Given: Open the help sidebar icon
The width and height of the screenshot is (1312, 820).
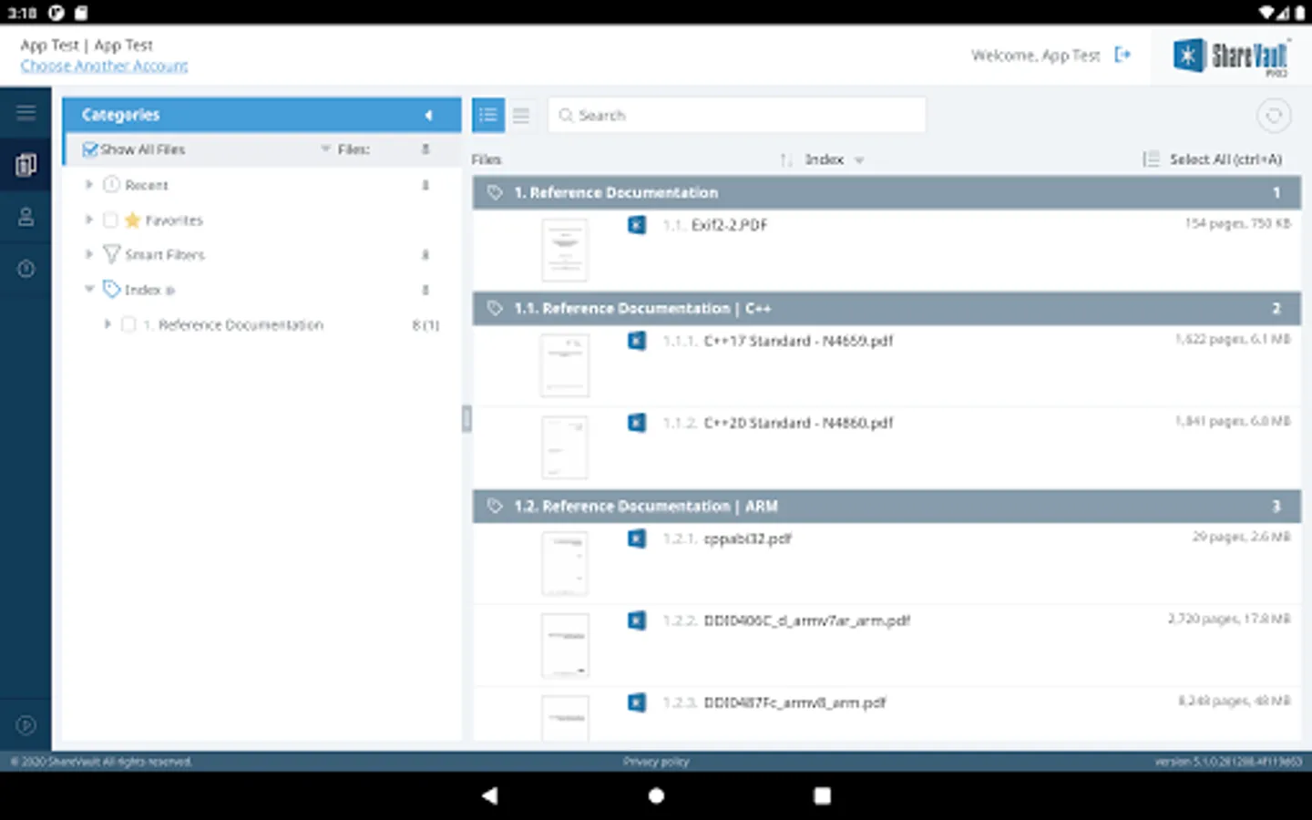Looking at the screenshot, I should [26, 269].
